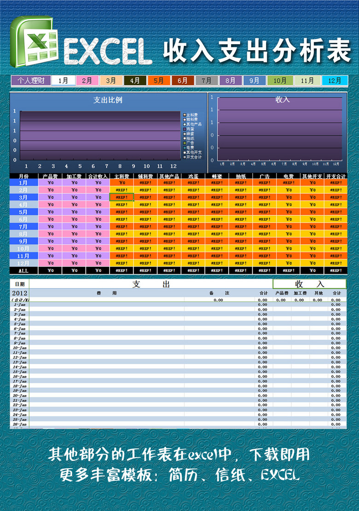Select the 电费 column header

click(289, 176)
